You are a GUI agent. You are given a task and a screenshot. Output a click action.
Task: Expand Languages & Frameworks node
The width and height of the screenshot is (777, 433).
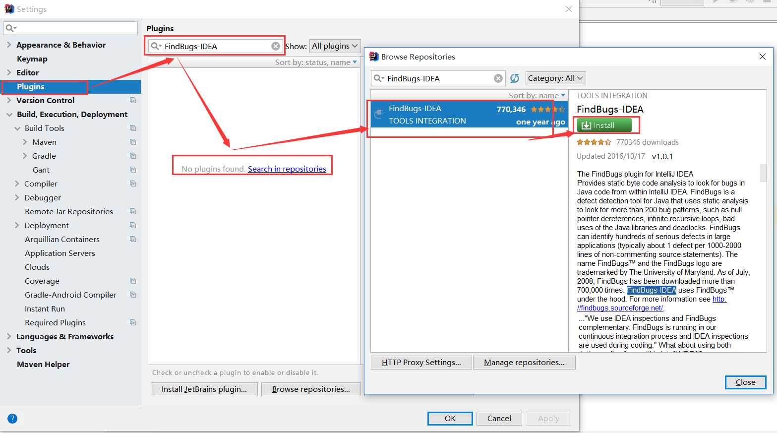9,336
